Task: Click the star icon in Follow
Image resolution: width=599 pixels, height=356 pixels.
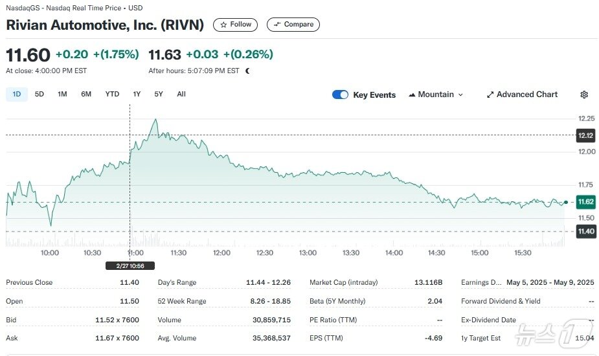Action: click(x=223, y=25)
